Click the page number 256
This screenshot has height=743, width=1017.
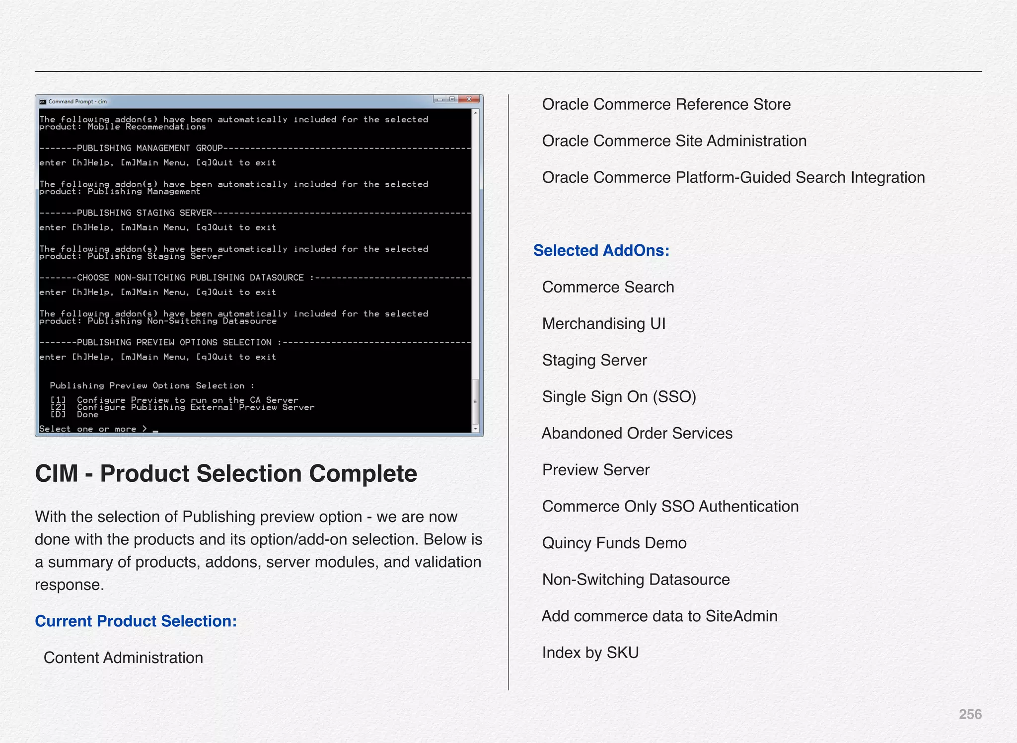[x=970, y=714]
